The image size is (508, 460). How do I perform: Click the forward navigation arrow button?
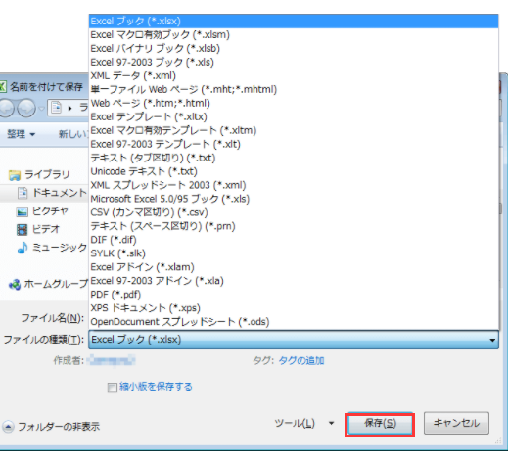click(x=26, y=108)
